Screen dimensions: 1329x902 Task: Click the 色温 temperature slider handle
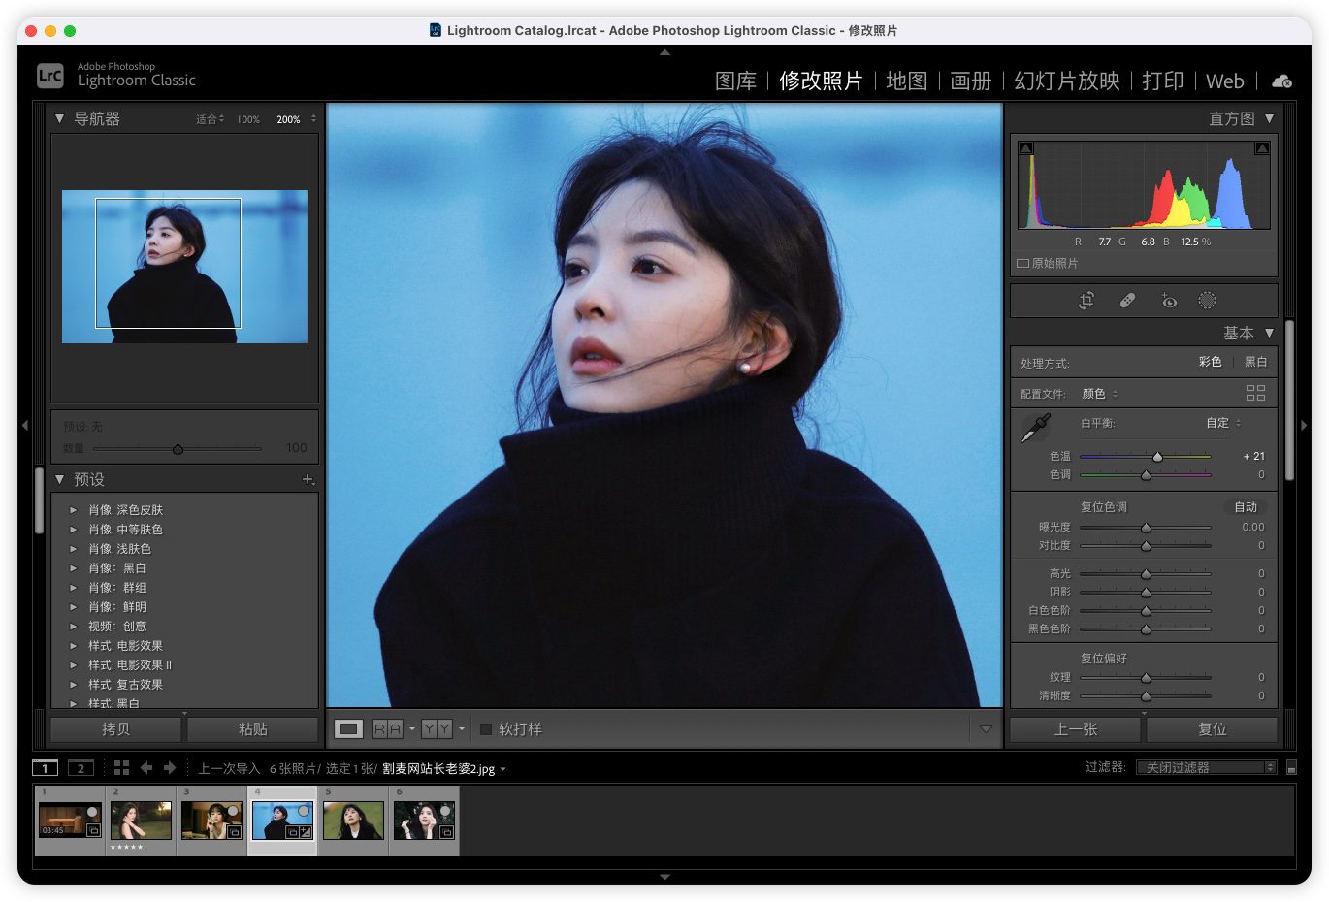coord(1157,457)
